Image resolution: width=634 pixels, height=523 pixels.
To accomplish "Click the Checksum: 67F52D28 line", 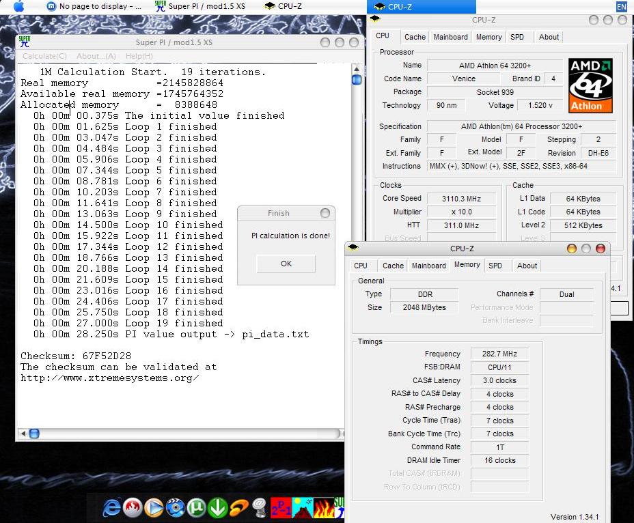I will pyautogui.click(x=76, y=356).
